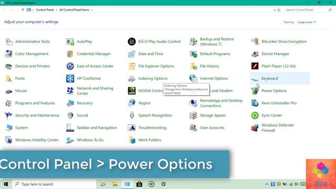Screen dimensions: 336x189
Task: Select the Control Panel breadcrumb
Action: [45, 10]
